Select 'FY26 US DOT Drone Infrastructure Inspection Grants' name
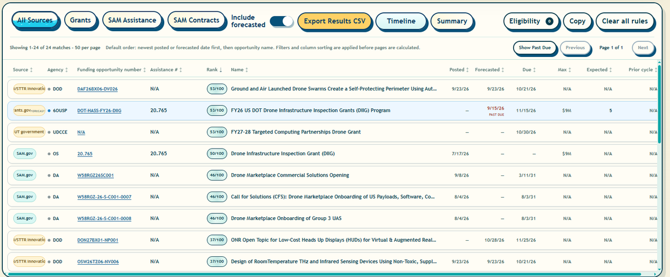The width and height of the screenshot is (670, 277). pos(310,111)
